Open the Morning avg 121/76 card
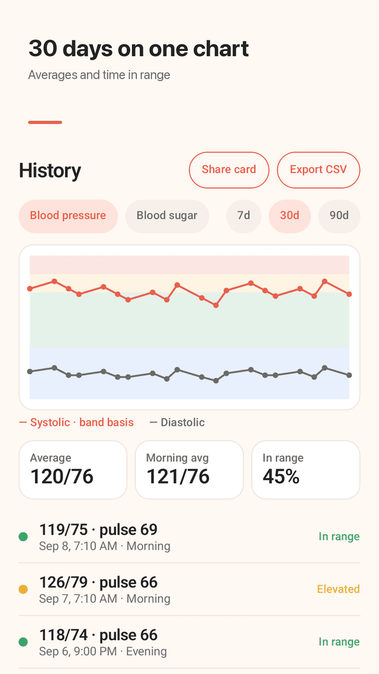Screen dimensions: 379x674 [189, 470]
